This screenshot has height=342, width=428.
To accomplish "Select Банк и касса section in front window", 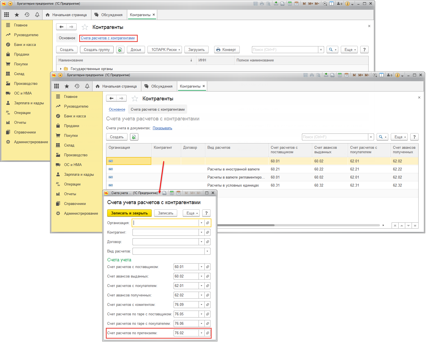I will tap(75, 116).
